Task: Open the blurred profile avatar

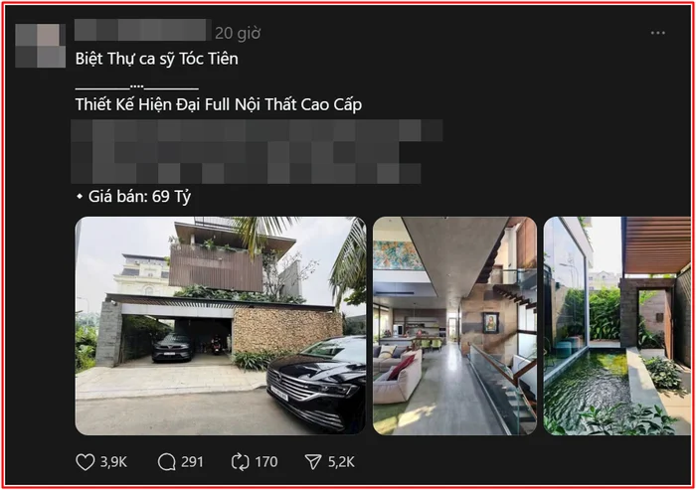Action: 41,46
